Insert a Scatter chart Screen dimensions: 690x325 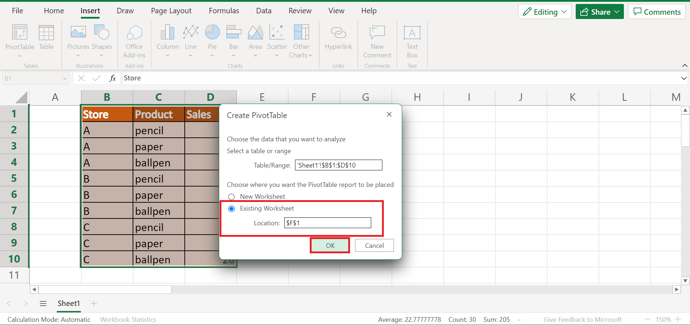277,39
